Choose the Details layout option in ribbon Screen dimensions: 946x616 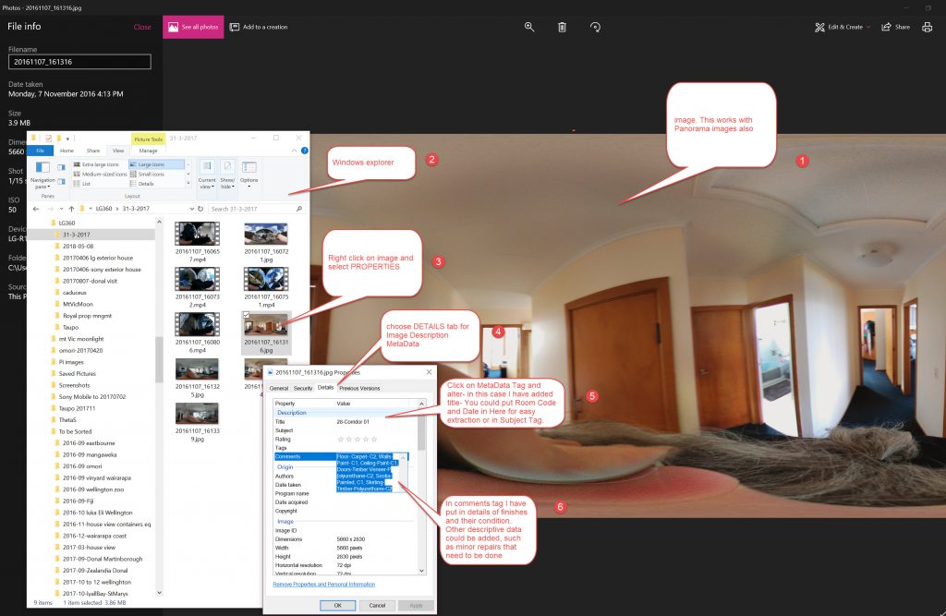point(146,184)
